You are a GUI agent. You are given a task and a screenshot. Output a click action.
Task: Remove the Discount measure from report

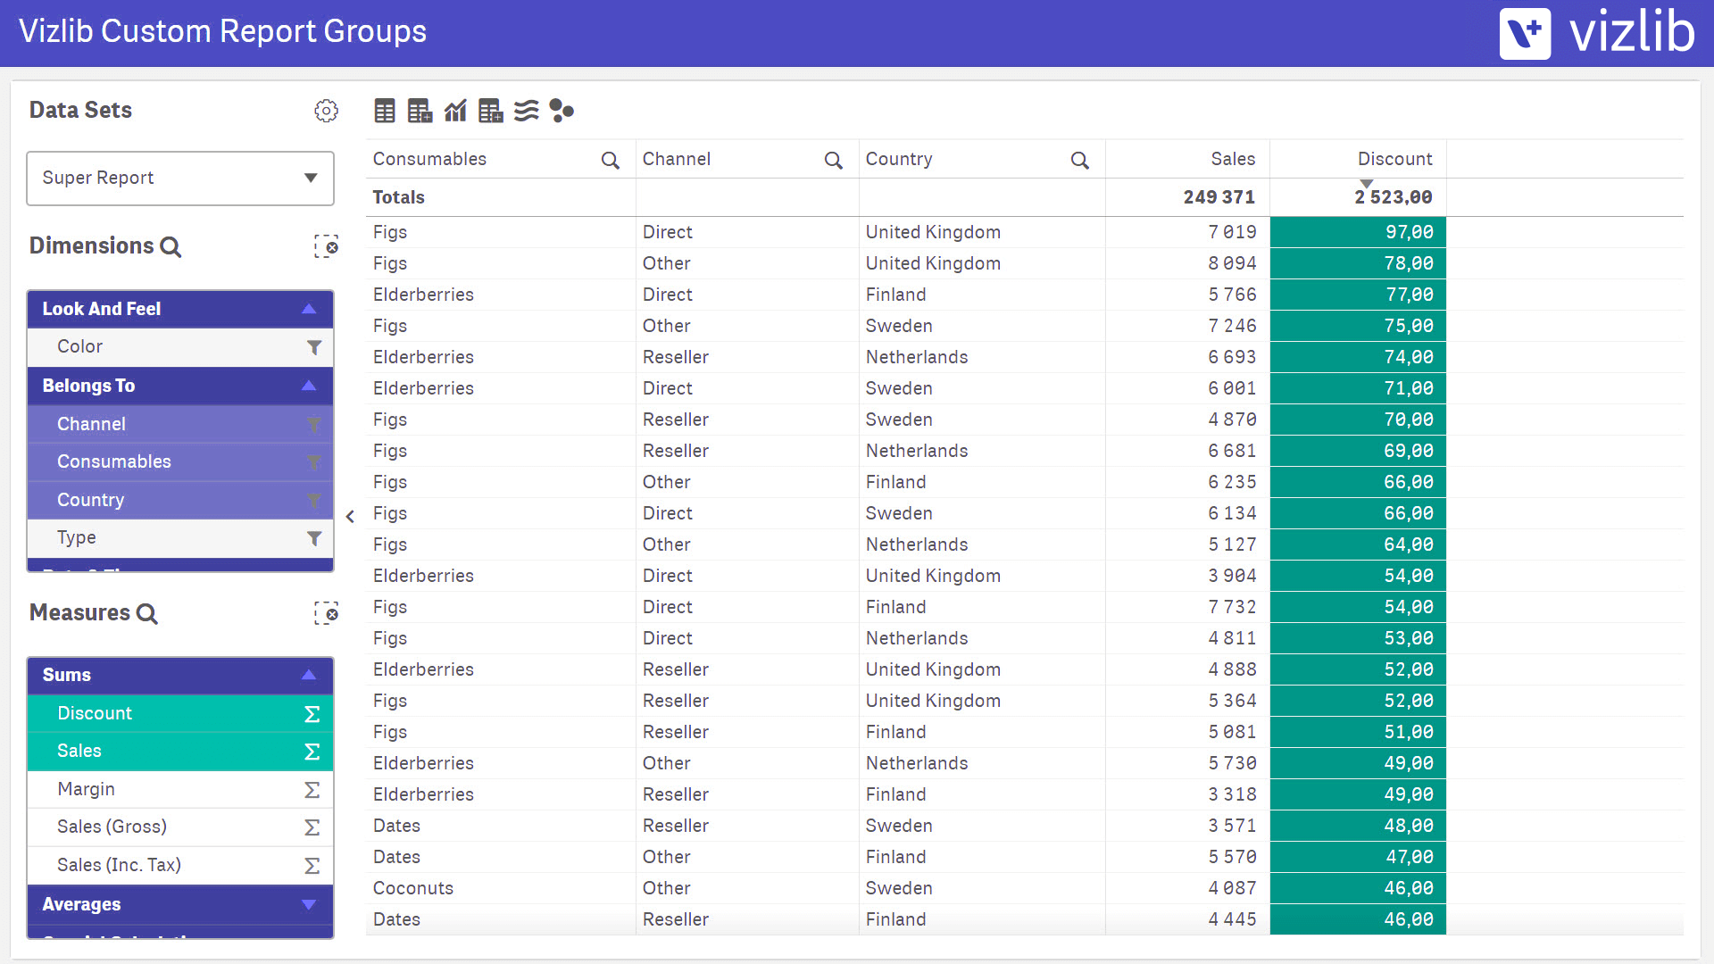tap(180, 713)
